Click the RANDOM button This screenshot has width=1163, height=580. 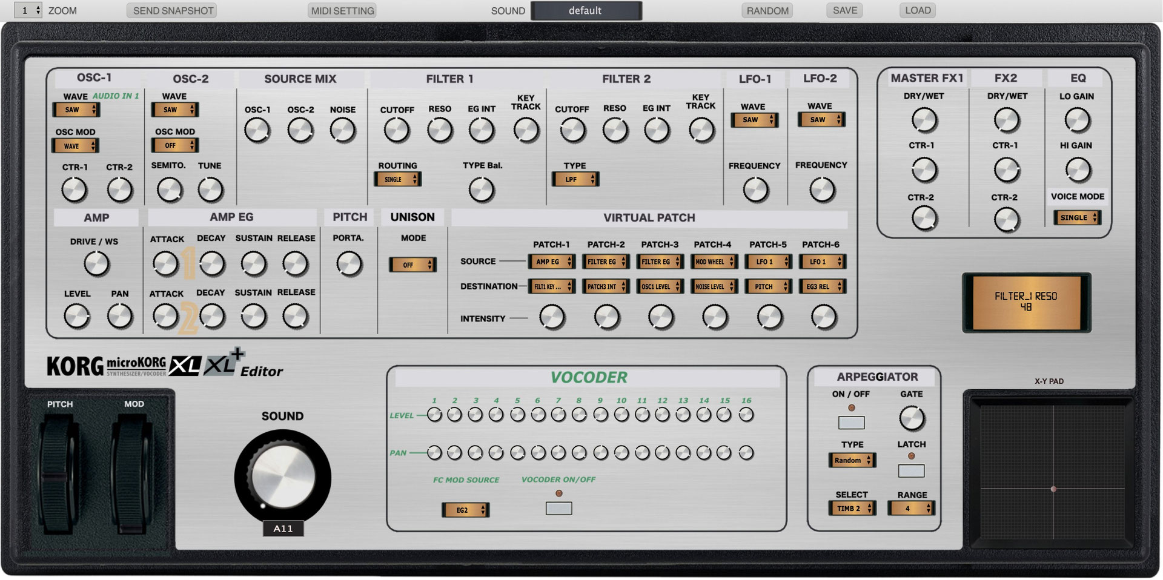click(x=767, y=10)
